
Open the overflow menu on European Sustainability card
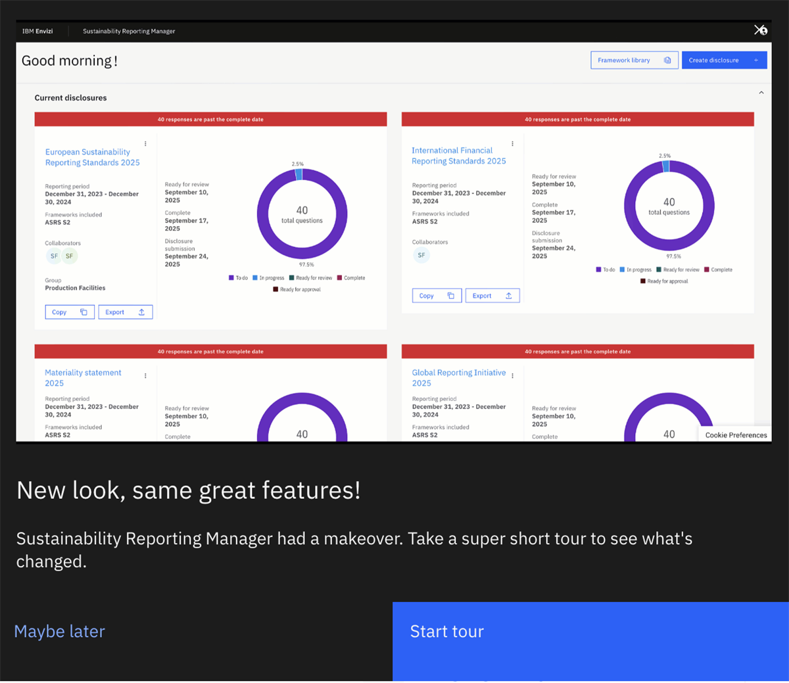pos(145,144)
